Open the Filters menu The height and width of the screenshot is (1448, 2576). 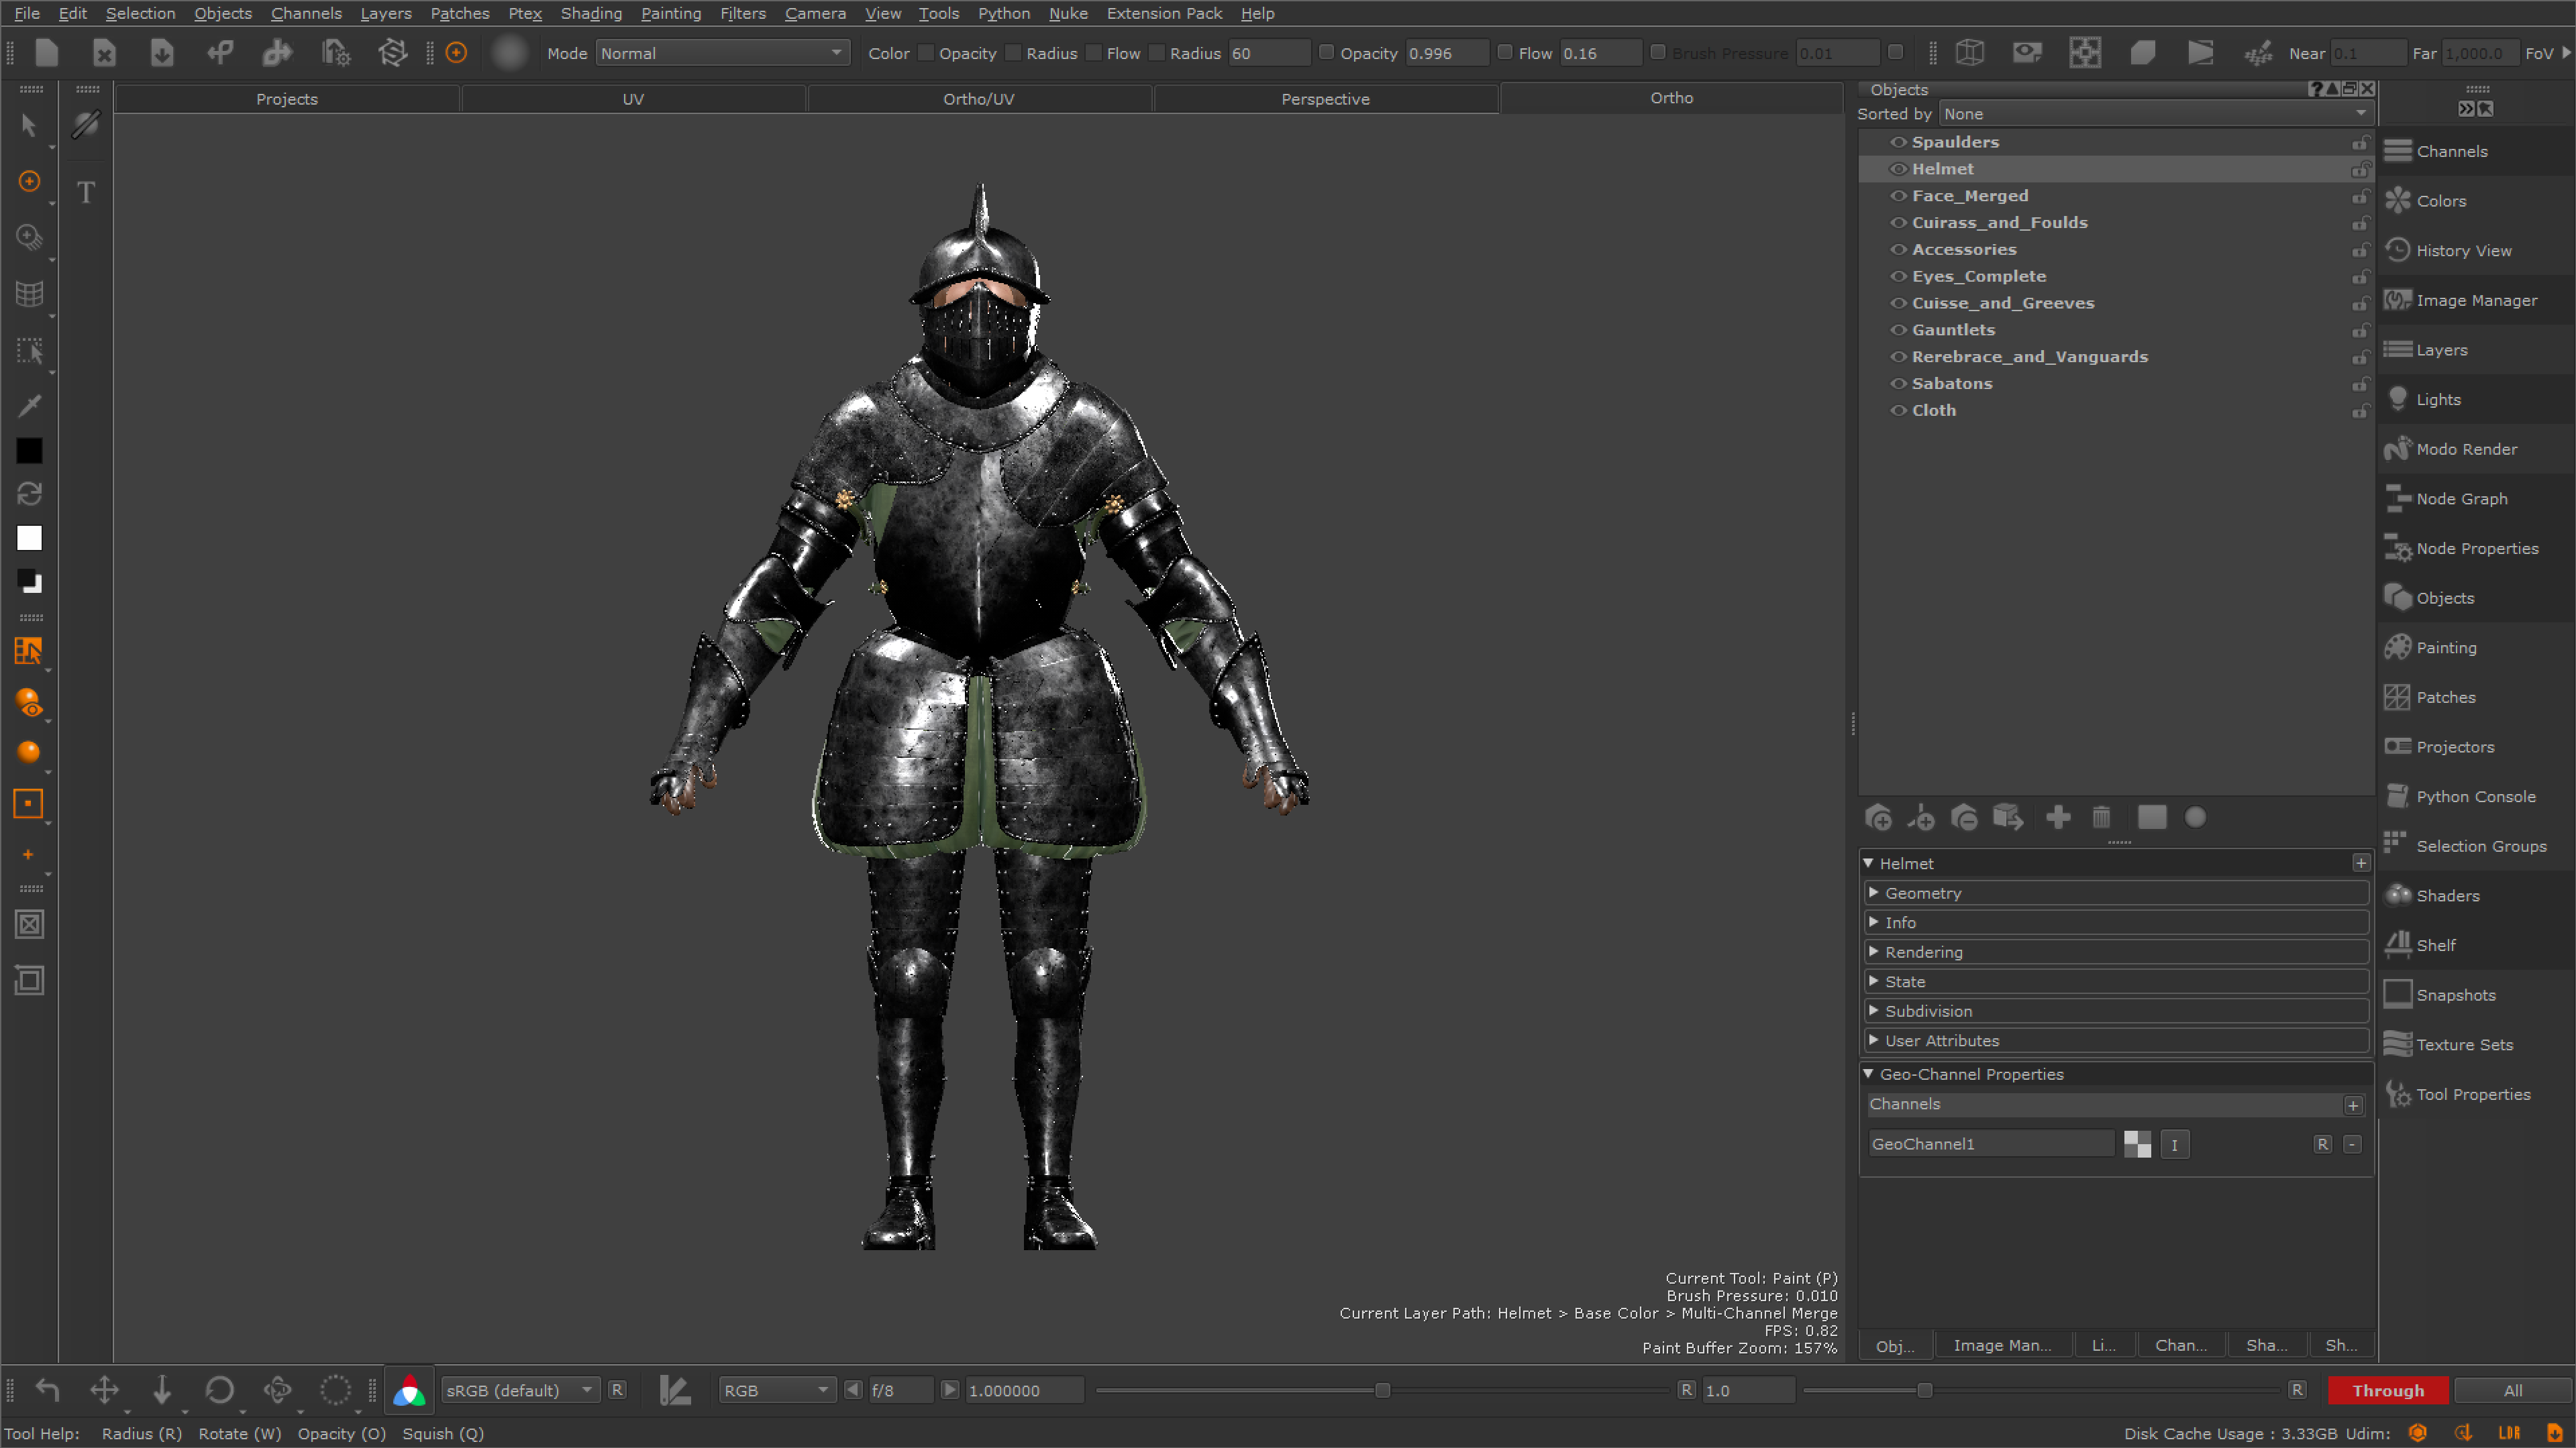pyautogui.click(x=742, y=13)
